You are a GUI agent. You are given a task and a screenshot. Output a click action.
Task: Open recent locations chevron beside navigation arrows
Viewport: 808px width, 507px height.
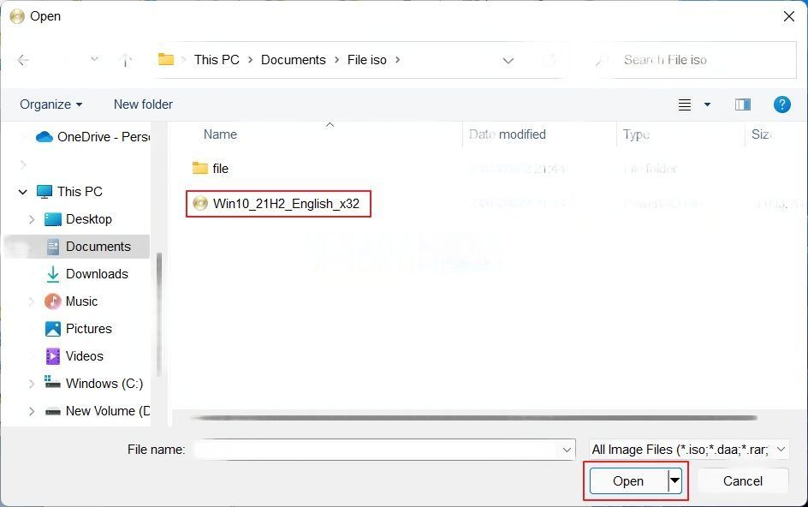click(x=94, y=59)
